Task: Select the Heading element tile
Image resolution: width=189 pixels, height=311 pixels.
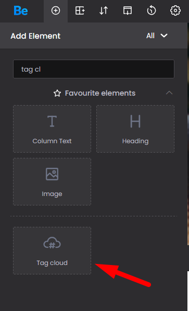Action: click(x=135, y=129)
